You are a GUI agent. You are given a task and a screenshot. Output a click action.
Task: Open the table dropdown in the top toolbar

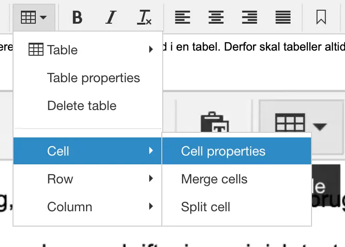(34, 18)
